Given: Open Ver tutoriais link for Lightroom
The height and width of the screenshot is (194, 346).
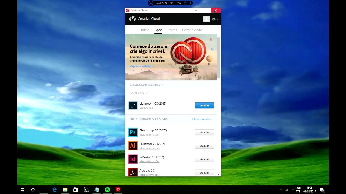Looking at the screenshot, I should click(x=146, y=108).
